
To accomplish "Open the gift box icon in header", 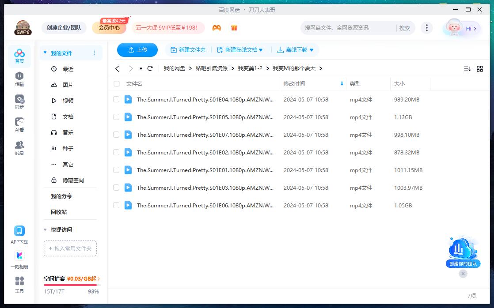I will coord(234,28).
